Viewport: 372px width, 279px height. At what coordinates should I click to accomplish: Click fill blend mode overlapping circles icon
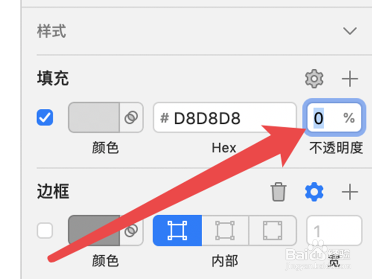[131, 118]
